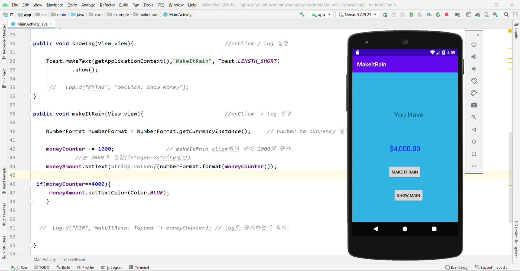Click the emulator zoom magnifier icon

pos(474,117)
